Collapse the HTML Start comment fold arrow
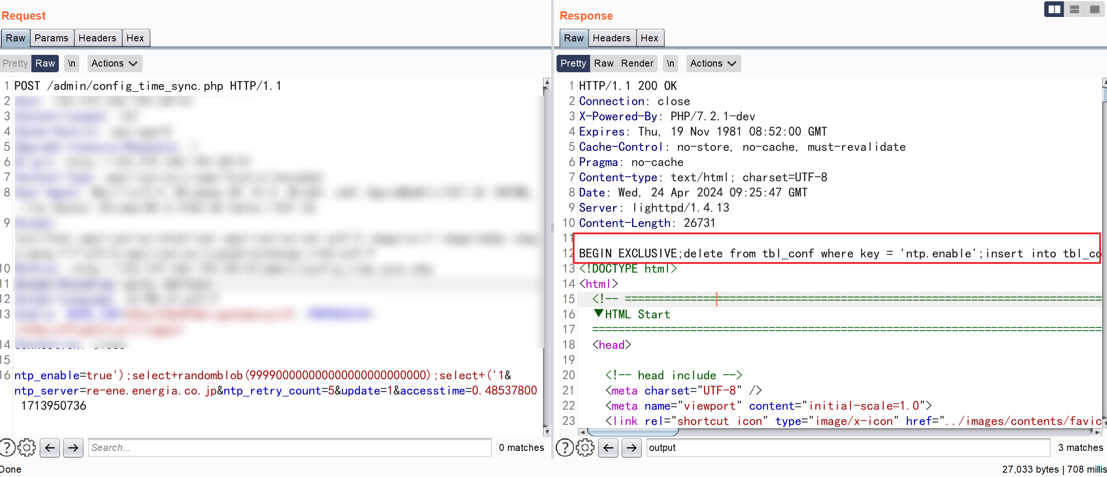The height and width of the screenshot is (477, 1107). 599,313
